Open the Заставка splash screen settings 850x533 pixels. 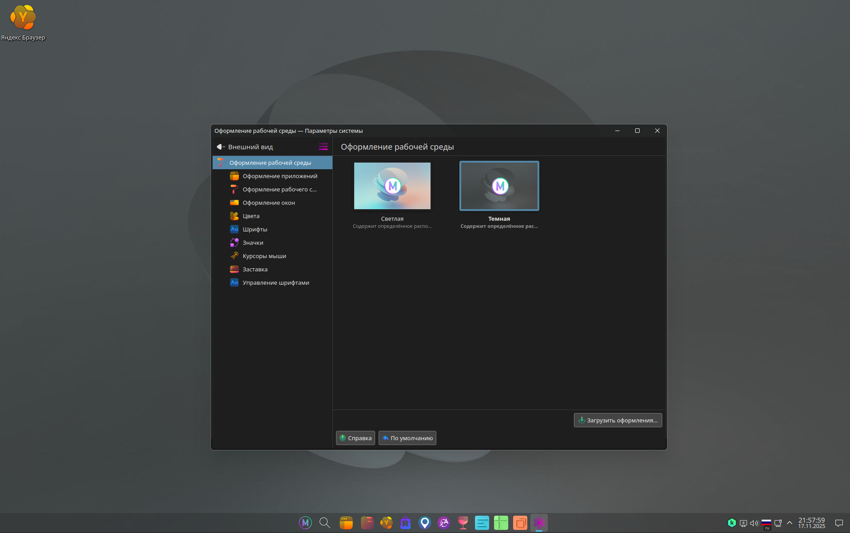(x=255, y=270)
